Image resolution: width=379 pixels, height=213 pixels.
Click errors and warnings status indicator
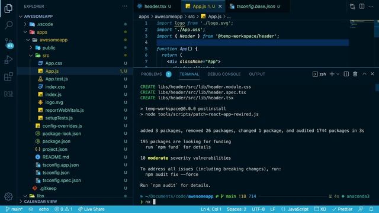[63, 209]
